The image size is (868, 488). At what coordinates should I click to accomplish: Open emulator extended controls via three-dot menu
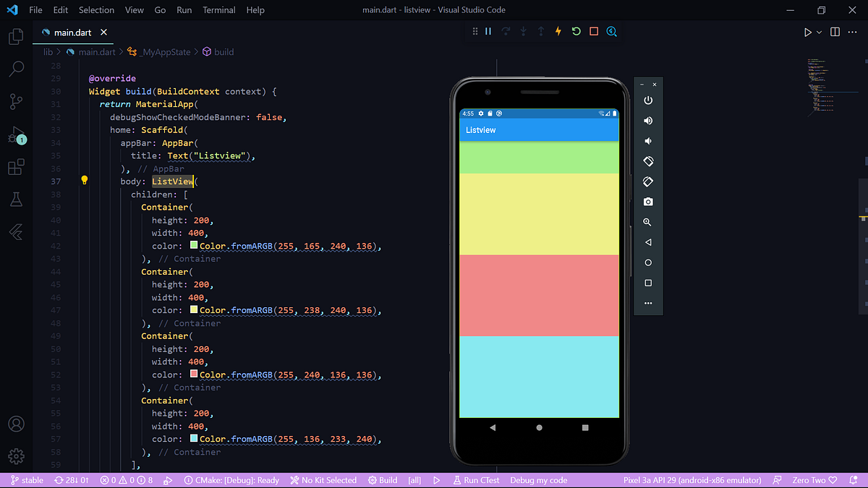[x=647, y=303]
